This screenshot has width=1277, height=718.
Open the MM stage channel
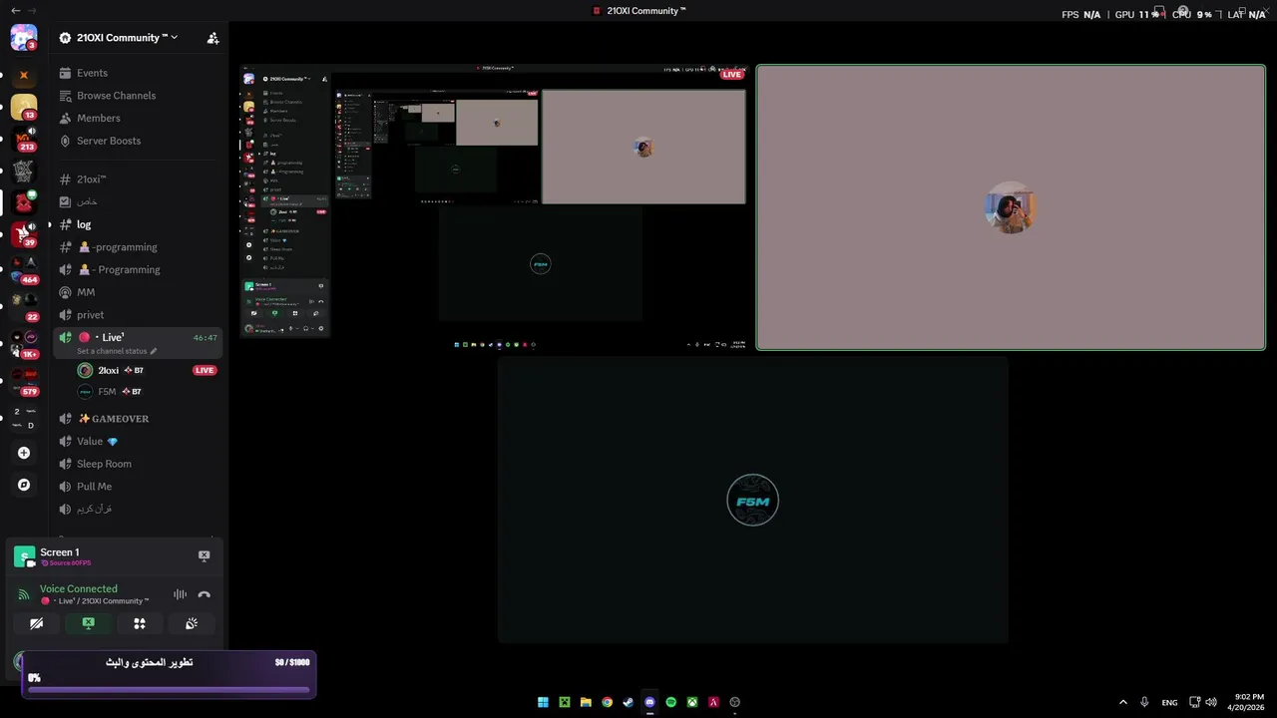click(x=138, y=292)
